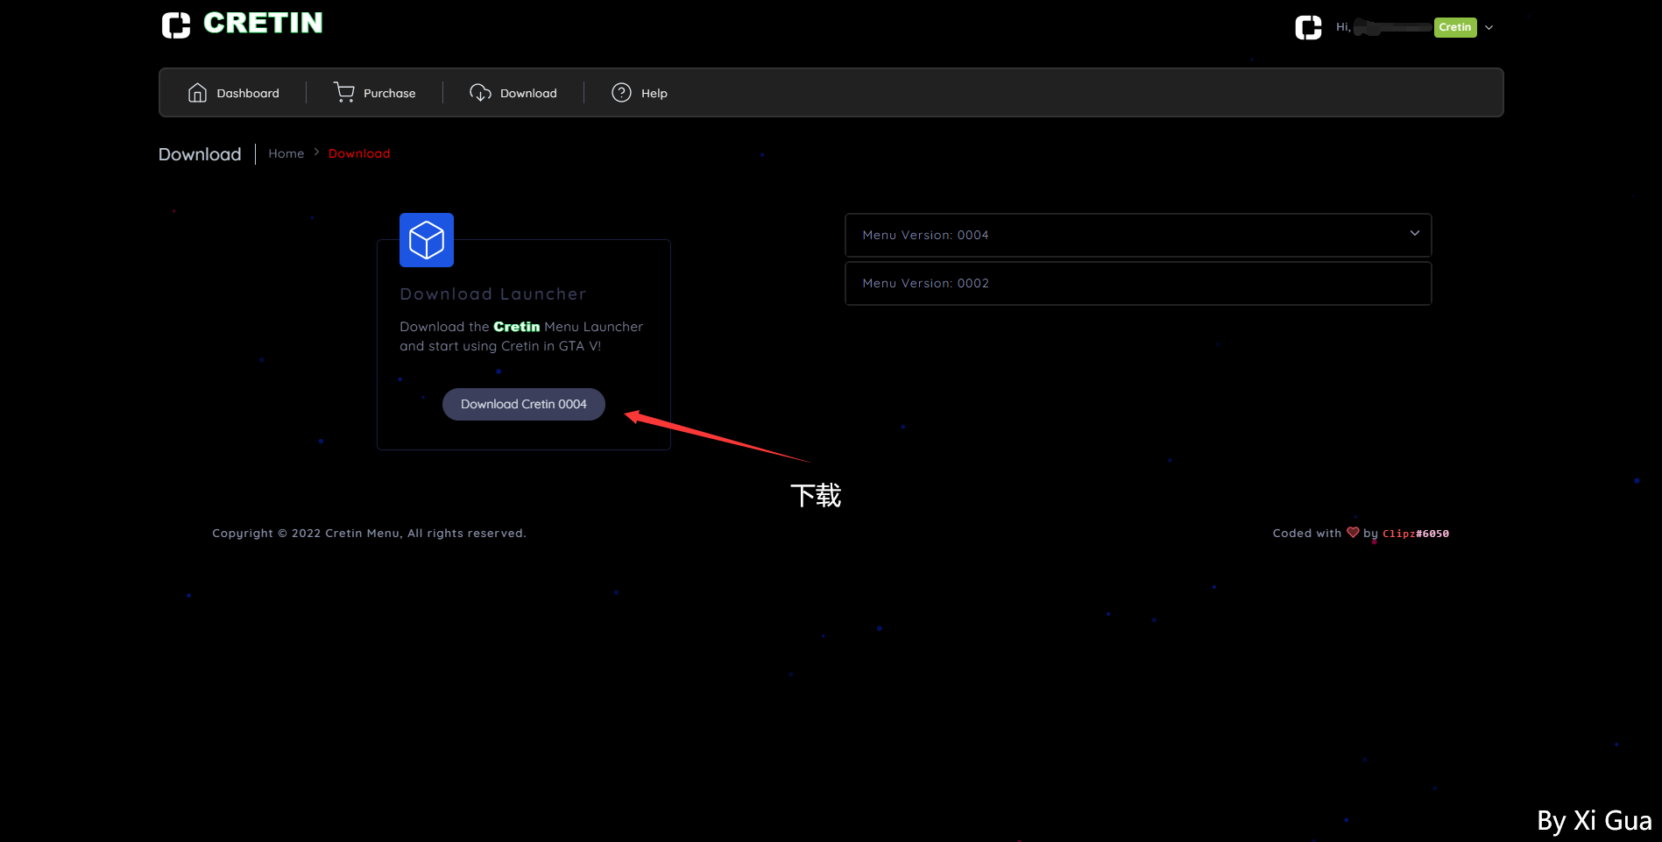This screenshot has height=842, width=1662.
Task: Click 'and start using Cretin in GTA V!' text
Action: [500, 346]
